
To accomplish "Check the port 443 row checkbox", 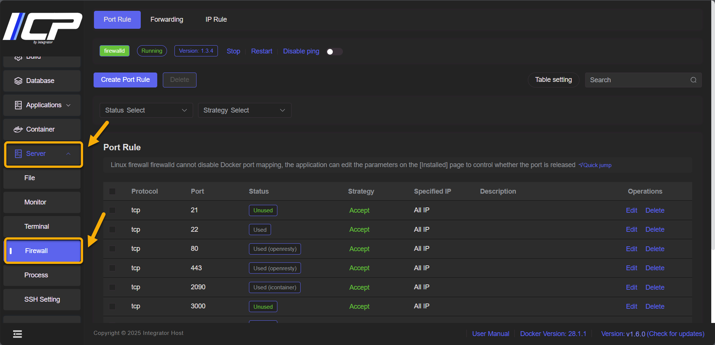I will [x=112, y=268].
